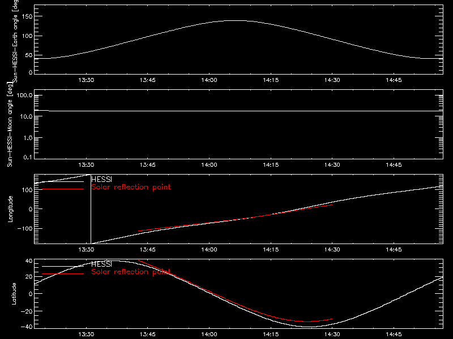This screenshot has height=339, width=453.
Task: Click 13:30 label under Earth angle plot
Action: [86, 80]
